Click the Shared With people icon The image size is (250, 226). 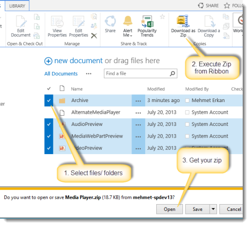coord(94,26)
